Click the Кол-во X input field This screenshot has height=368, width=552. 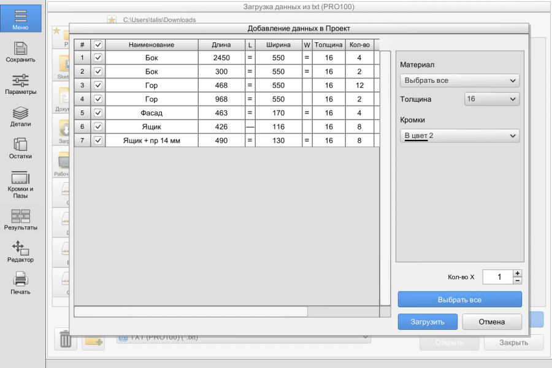click(498, 277)
